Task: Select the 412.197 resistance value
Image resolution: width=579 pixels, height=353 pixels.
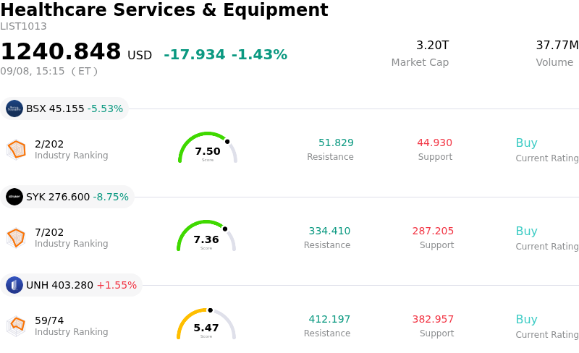Action: 329,319
